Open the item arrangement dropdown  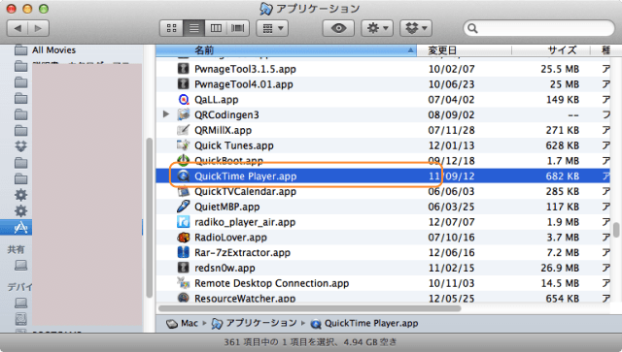[x=272, y=28]
